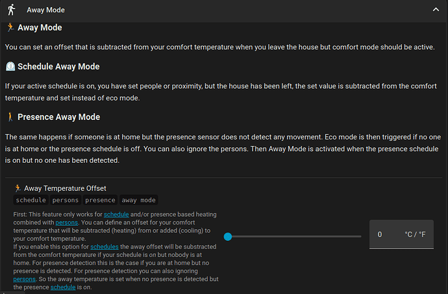Click the "away mode" tag chip
The width and height of the screenshot is (448, 294).
pyautogui.click(x=138, y=200)
